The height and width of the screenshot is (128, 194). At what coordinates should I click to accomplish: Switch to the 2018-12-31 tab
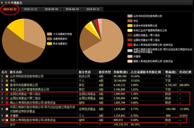(31, 9)
